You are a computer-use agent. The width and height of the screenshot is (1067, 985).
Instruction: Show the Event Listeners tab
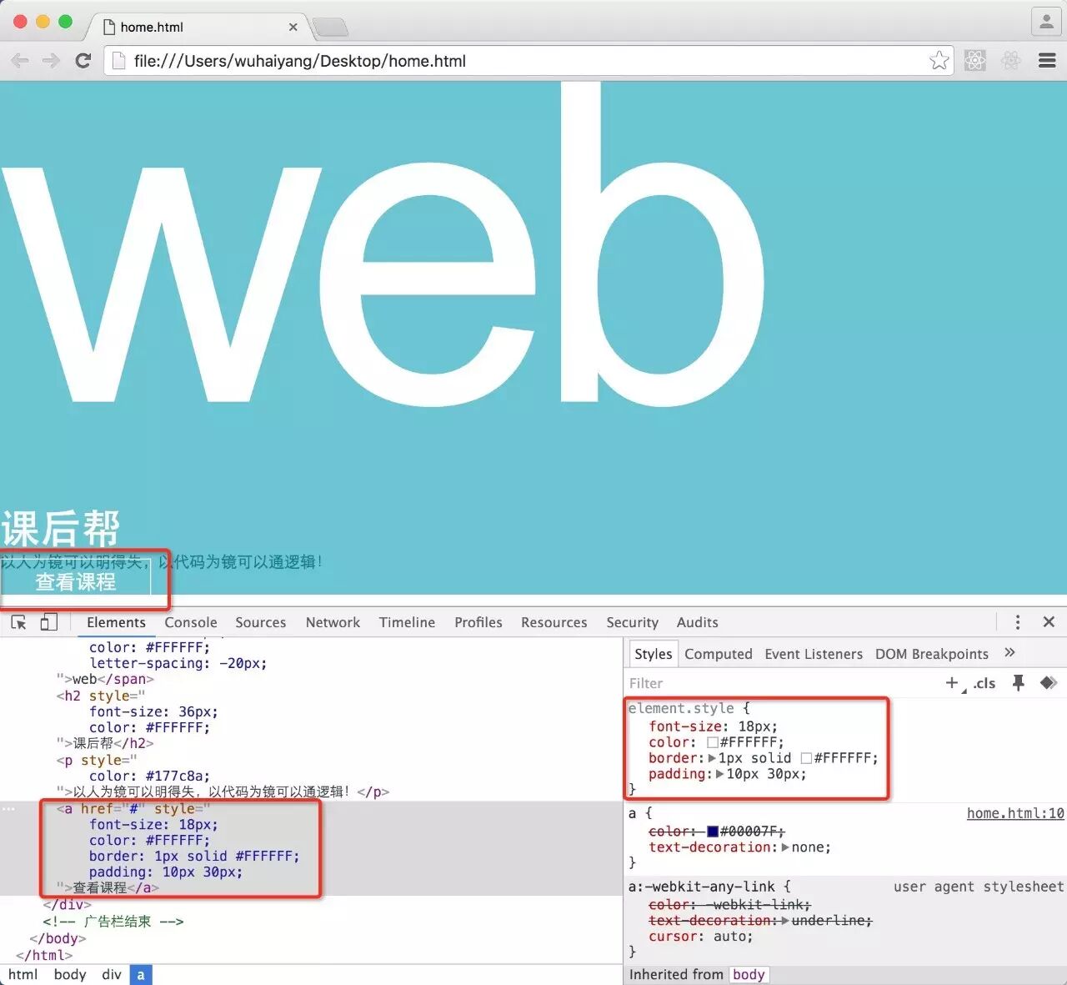coord(814,654)
